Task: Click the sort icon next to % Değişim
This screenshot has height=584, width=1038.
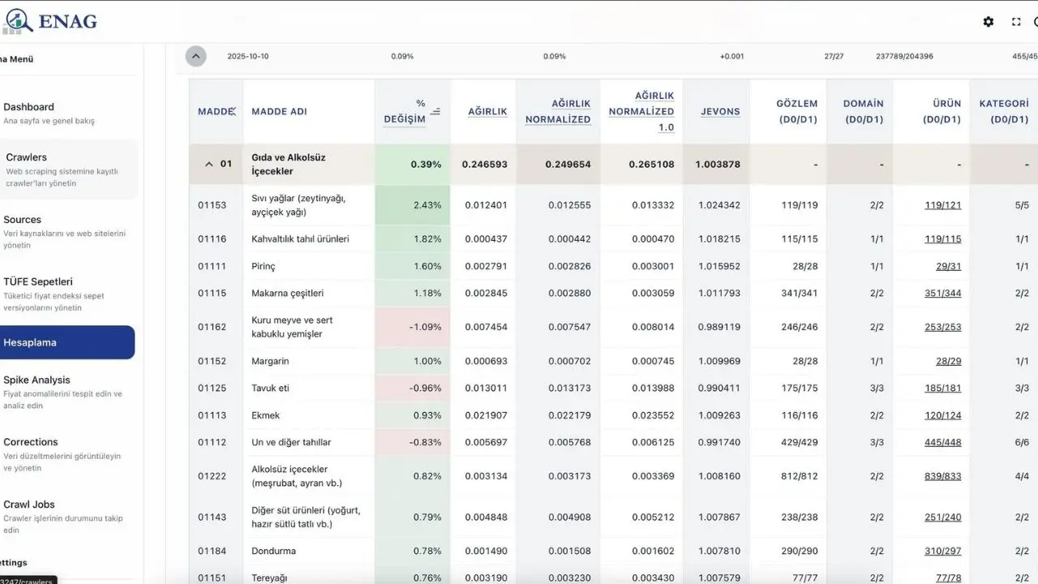Action: pos(435,111)
